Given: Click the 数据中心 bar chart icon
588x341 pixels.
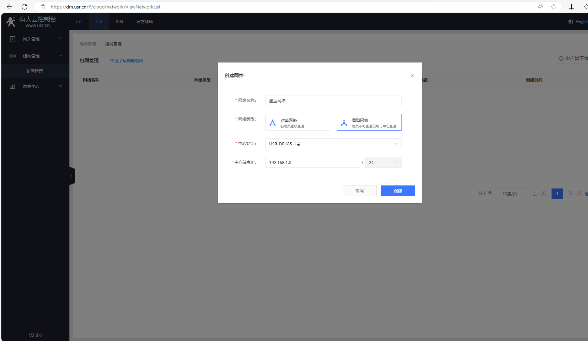Looking at the screenshot, I should click(13, 87).
